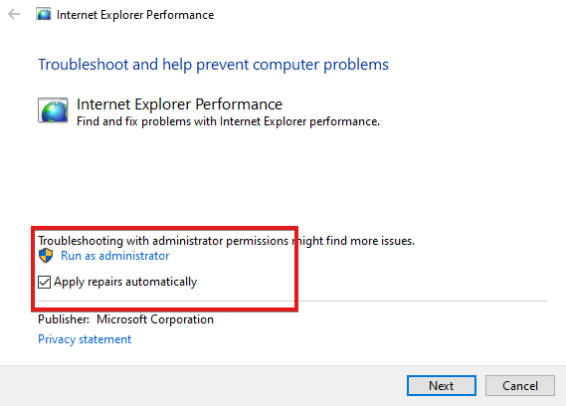Click the window title 'Internet Explorer Performance'
Viewport: 566px width, 406px height.
point(135,15)
